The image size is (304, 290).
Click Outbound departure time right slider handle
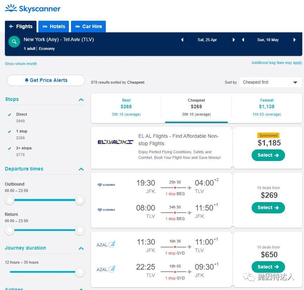pos(80,200)
